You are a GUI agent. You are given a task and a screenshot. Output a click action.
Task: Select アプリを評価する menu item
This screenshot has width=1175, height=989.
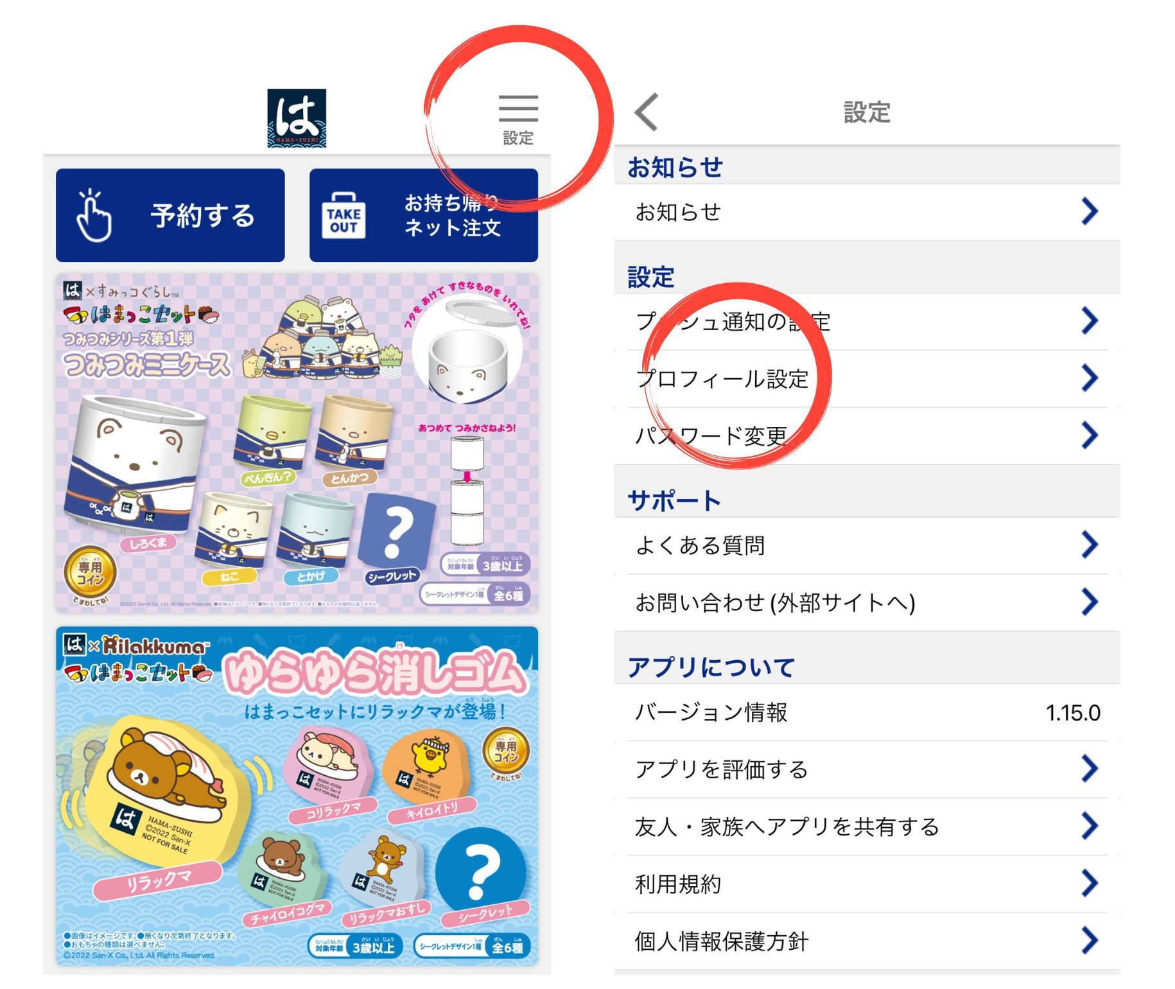[867, 769]
